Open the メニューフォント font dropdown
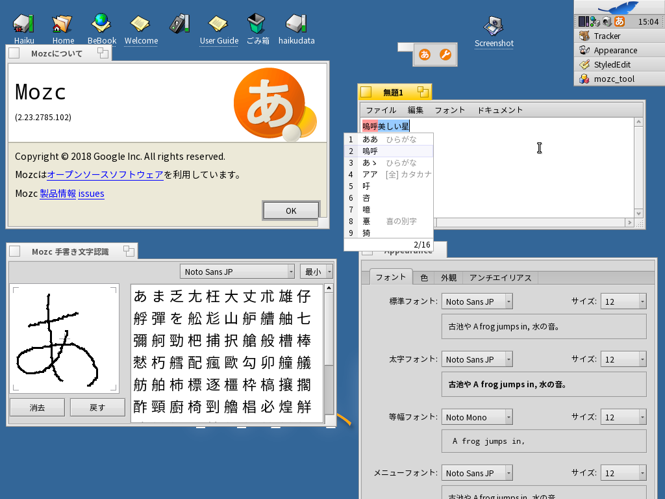 click(477, 473)
